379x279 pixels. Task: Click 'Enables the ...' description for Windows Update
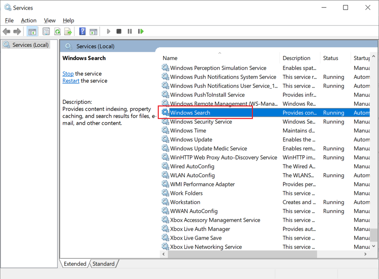click(299, 139)
